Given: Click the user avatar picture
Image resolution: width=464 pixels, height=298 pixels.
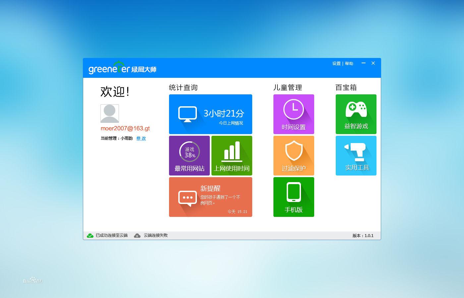Looking at the screenshot, I should click(109, 113).
